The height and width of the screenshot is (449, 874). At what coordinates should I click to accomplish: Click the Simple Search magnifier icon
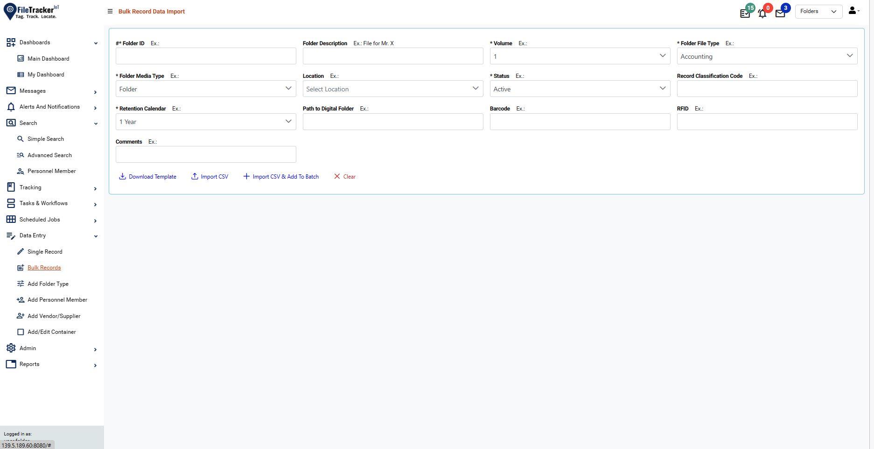[x=21, y=138]
